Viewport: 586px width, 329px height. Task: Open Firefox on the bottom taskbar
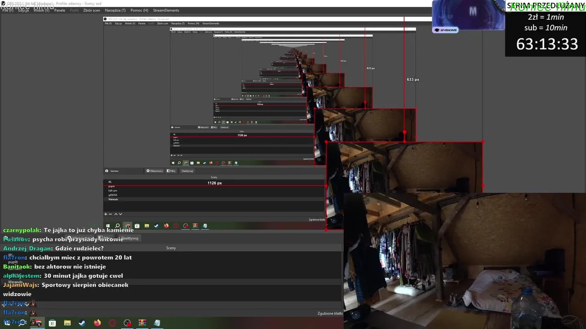point(97,323)
